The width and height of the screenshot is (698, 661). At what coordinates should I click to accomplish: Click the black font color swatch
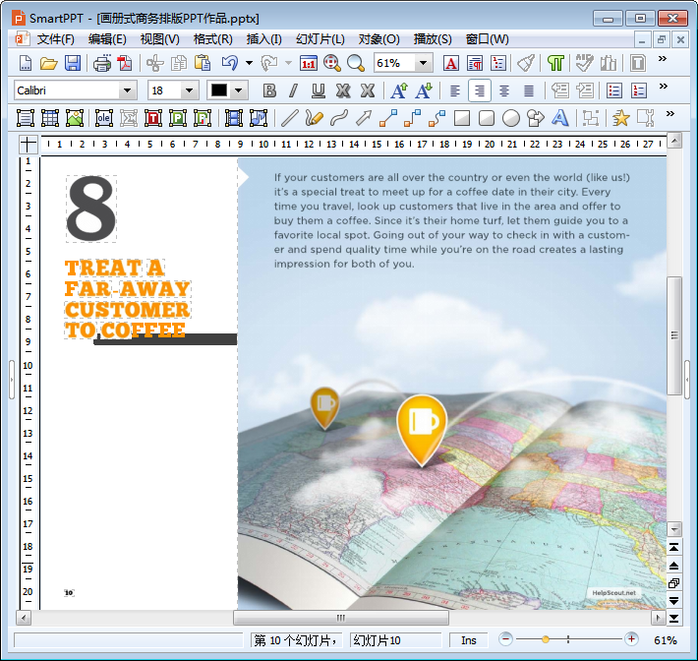pyautogui.click(x=218, y=90)
